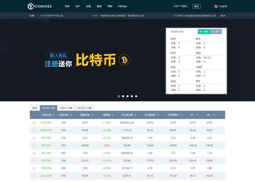Sort by 24H最低价 column arrows
255x182 pixels.
tap(158, 115)
